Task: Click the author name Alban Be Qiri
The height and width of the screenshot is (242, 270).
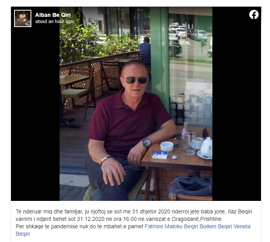Action: (53, 15)
